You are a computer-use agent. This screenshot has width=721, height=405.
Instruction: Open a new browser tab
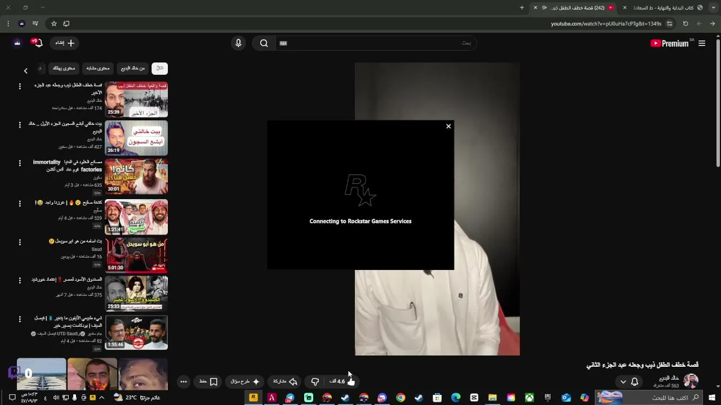pos(522,8)
